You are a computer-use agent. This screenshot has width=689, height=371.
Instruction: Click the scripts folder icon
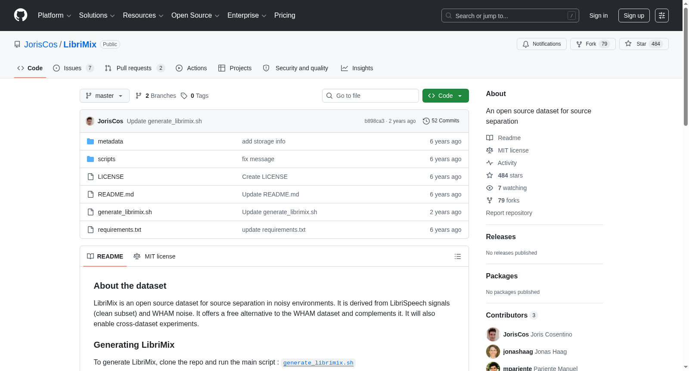(90, 159)
